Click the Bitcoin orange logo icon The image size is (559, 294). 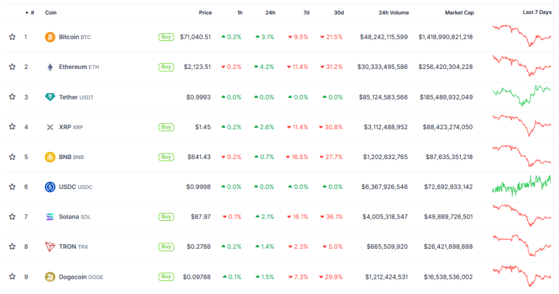tap(50, 37)
